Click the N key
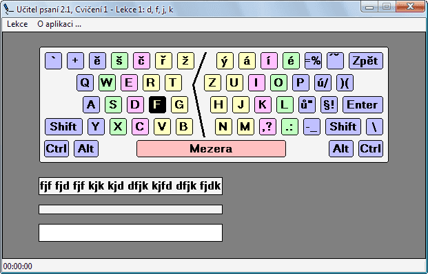 pos(223,126)
